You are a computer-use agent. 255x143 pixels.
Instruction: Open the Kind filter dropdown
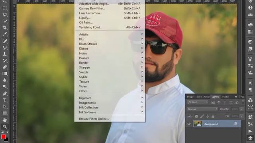[198, 102]
